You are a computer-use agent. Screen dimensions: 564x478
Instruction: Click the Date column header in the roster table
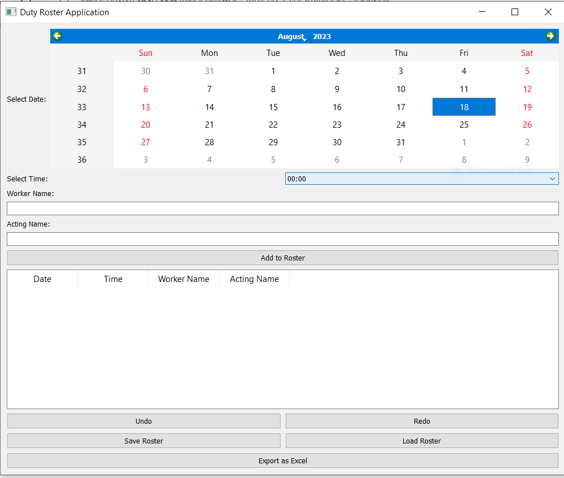[x=42, y=279]
